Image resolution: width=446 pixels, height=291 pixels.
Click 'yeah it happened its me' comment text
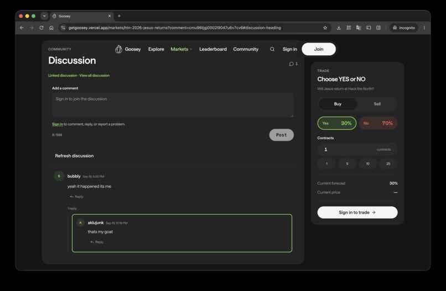pos(89,186)
